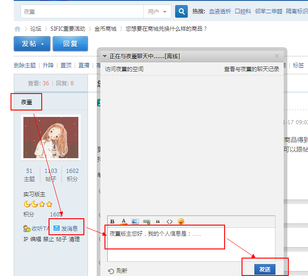The image size is (308, 276).
Task: Open the font color picker
Action: (x=123, y=221)
